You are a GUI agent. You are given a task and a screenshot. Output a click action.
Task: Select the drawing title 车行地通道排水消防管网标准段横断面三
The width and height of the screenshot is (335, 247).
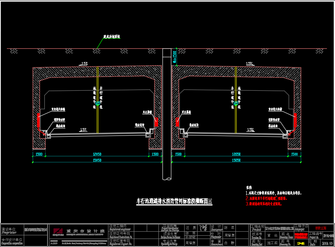pos(174,201)
